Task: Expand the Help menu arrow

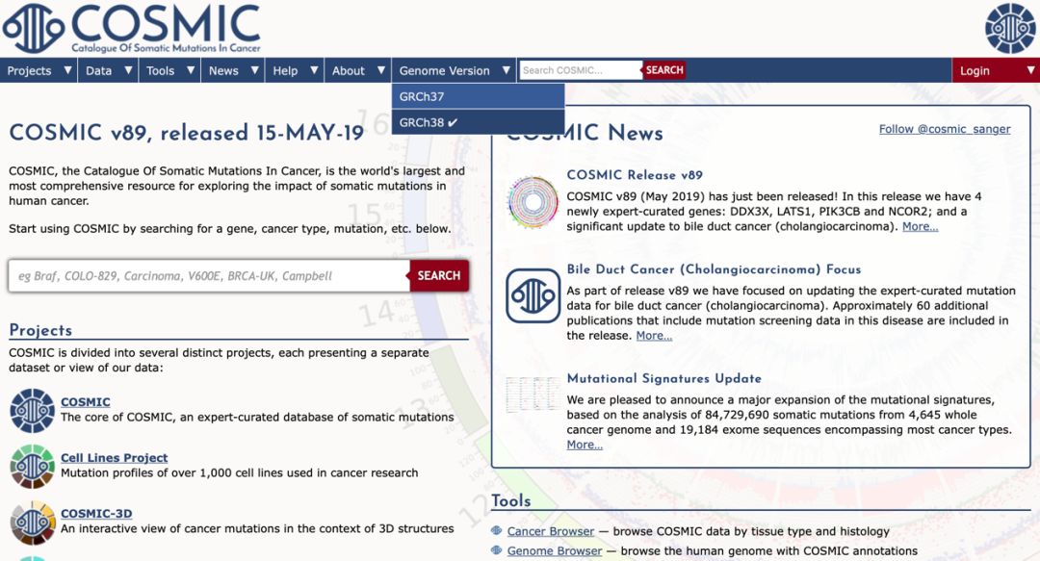Action: tap(314, 69)
